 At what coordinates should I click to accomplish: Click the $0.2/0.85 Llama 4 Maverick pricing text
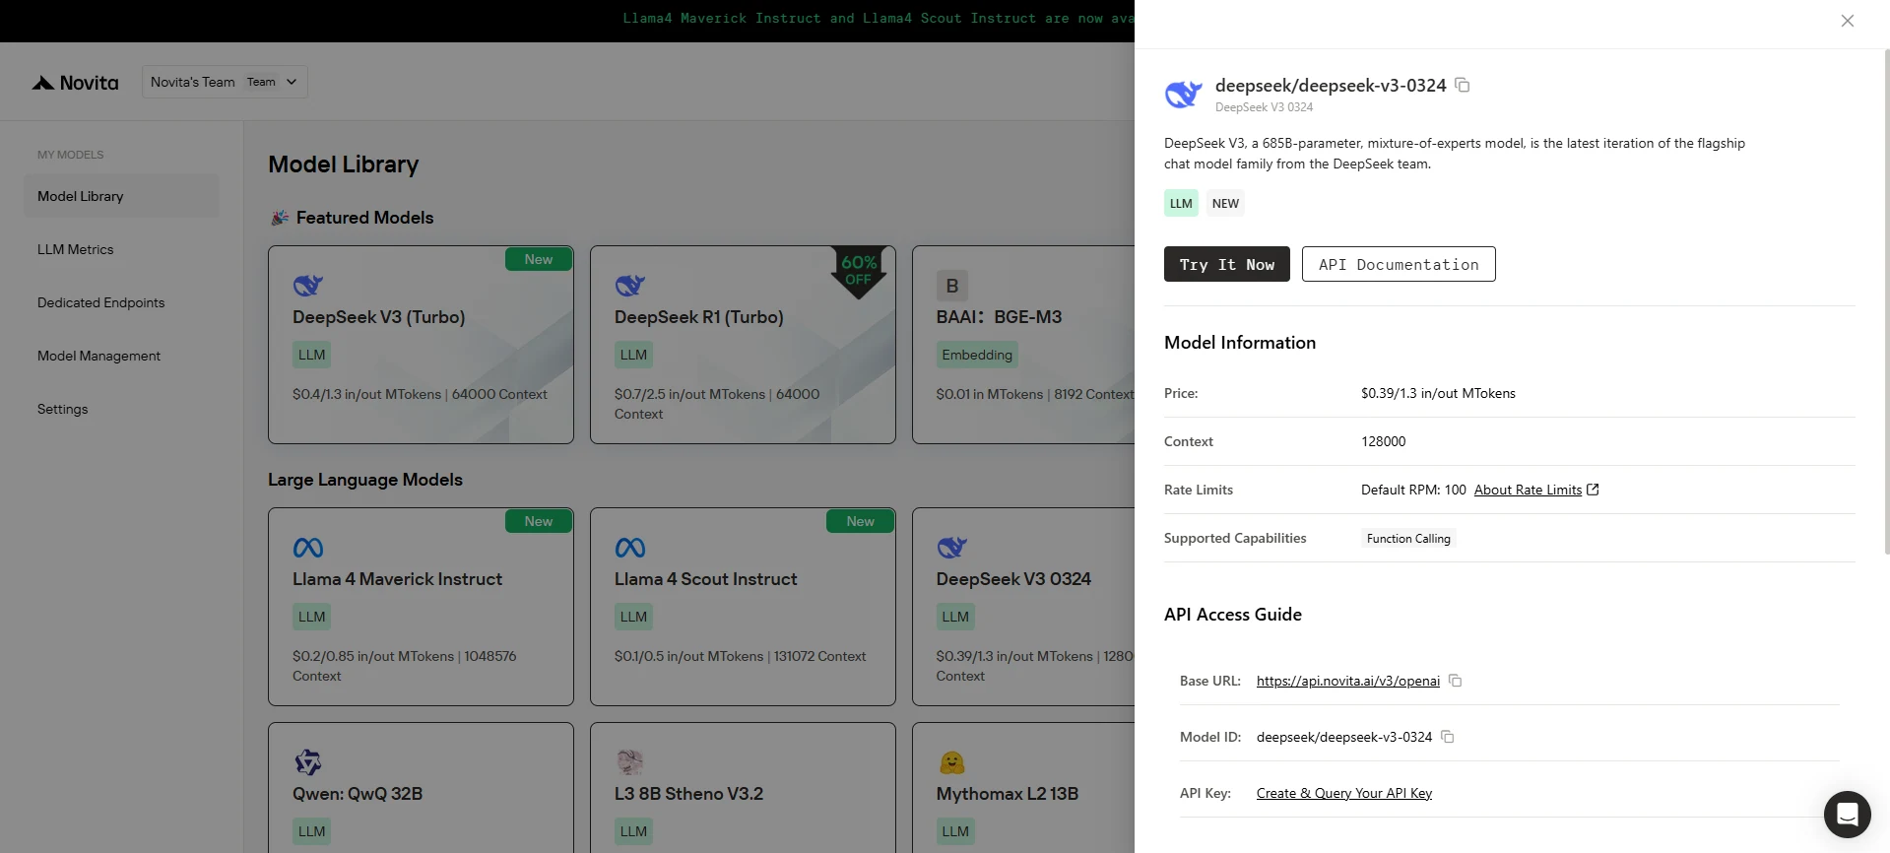point(404,666)
